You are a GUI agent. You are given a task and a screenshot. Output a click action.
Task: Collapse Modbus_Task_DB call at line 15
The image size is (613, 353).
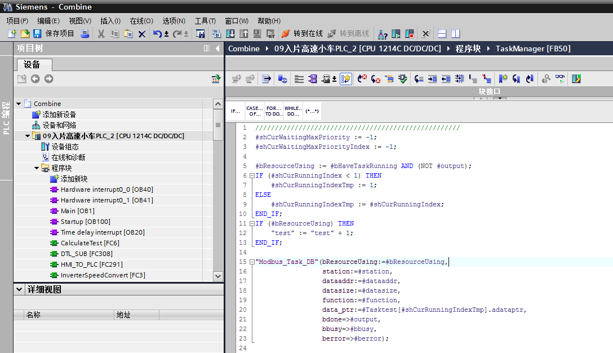[x=252, y=262]
